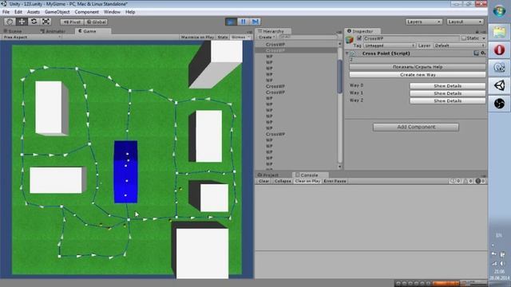Toggle console info message filter
Viewport: 511px width, 287px height.
click(455, 181)
